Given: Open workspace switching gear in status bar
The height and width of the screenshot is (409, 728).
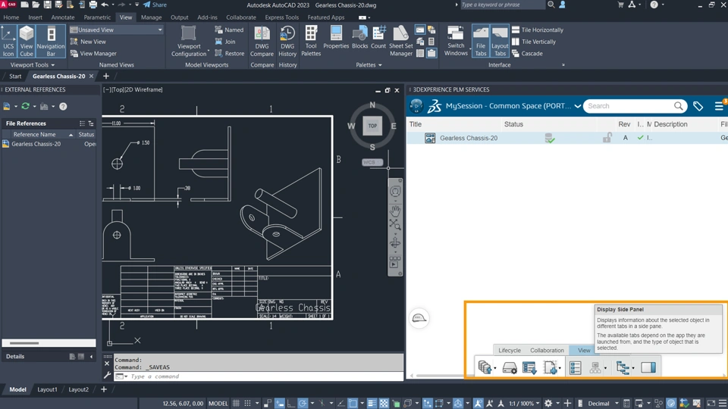Looking at the screenshot, I should pyautogui.click(x=548, y=404).
